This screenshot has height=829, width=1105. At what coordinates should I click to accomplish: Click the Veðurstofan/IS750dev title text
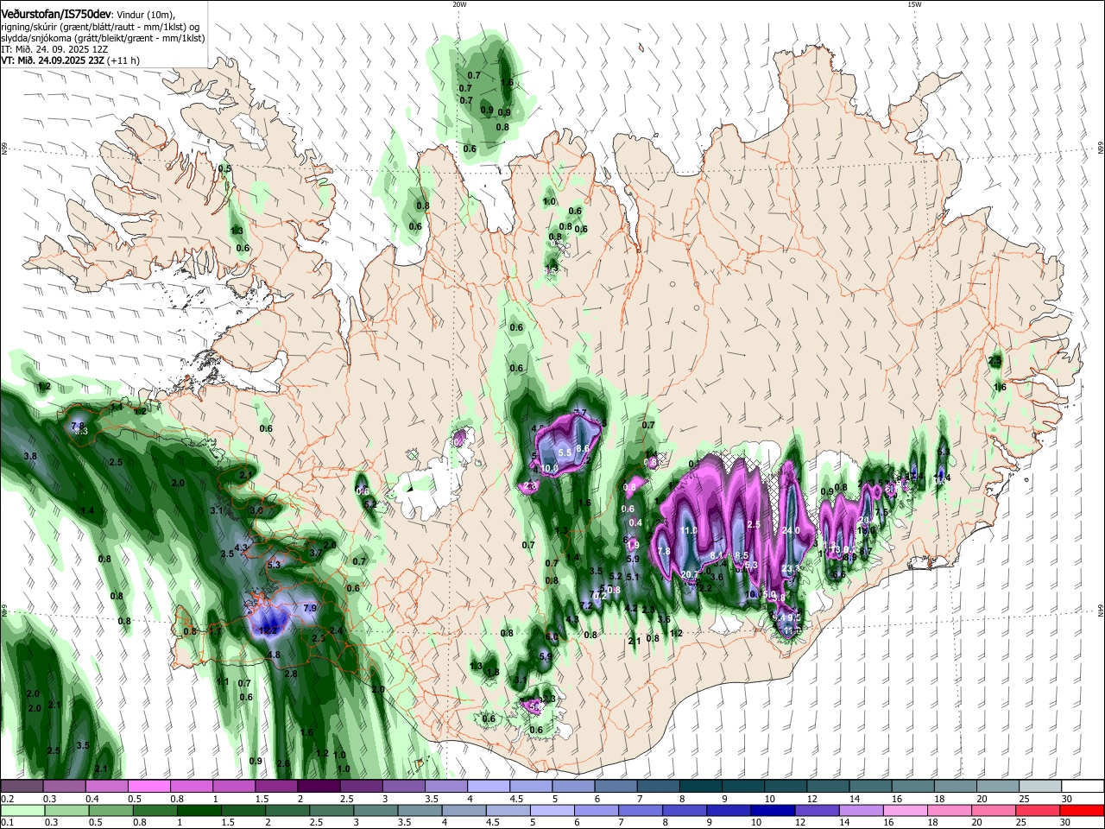click(56, 13)
